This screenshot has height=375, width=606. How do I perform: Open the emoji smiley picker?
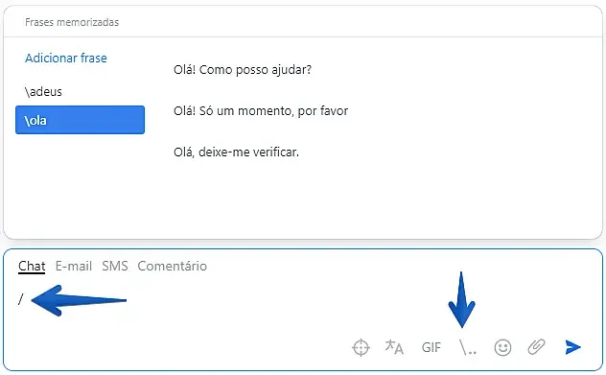click(x=502, y=347)
